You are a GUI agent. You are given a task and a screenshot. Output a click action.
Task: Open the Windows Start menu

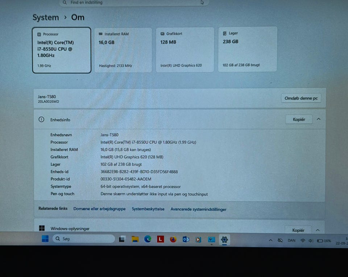[x=45, y=239]
